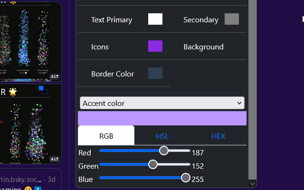This screenshot has height=190, width=304.
Task: Click the Green value 152
Action: [198, 166]
